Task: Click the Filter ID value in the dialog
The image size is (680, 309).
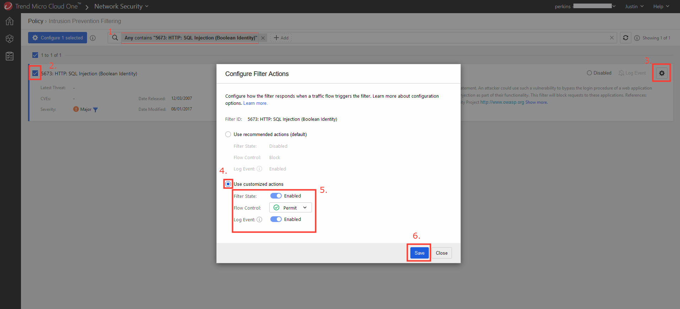Action: click(x=292, y=119)
